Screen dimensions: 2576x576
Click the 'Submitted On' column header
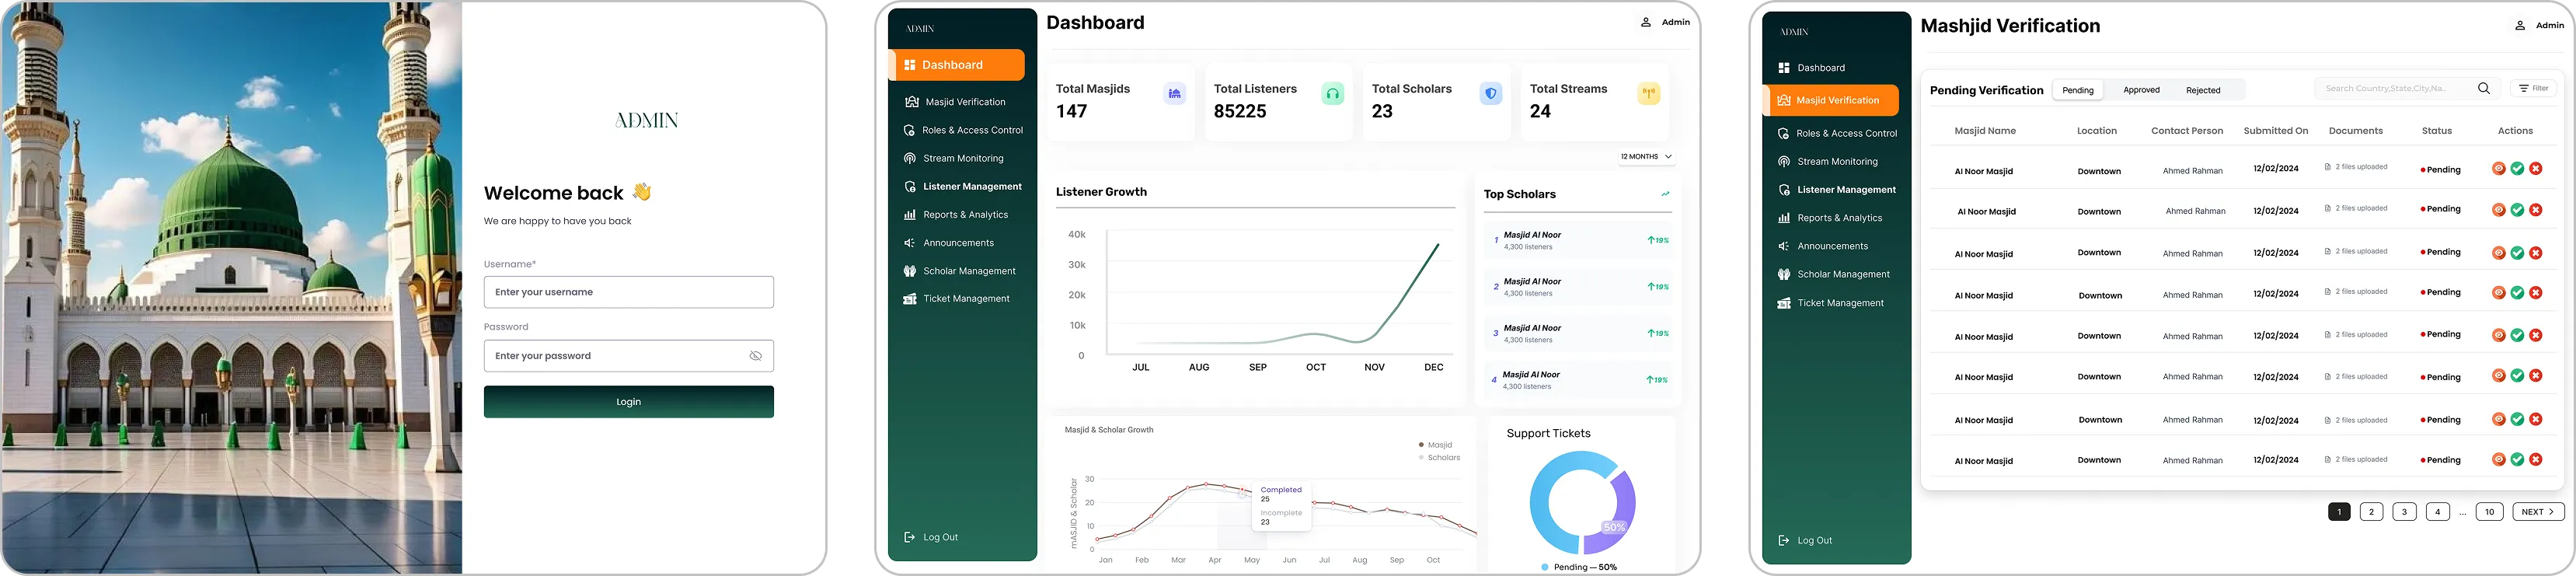coord(2276,131)
